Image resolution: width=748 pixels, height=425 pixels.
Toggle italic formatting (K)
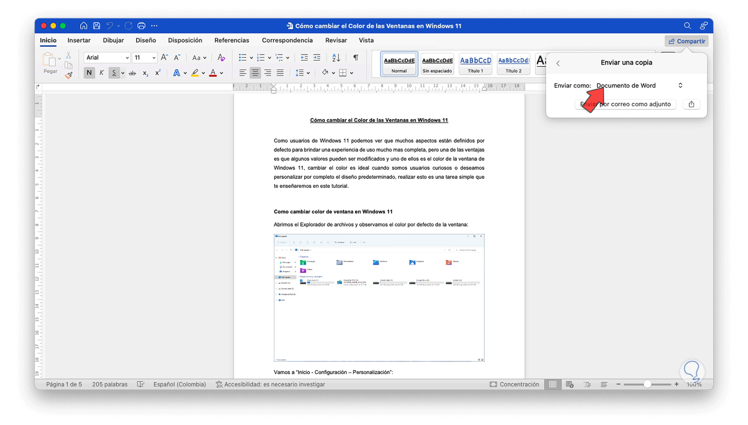(x=102, y=73)
